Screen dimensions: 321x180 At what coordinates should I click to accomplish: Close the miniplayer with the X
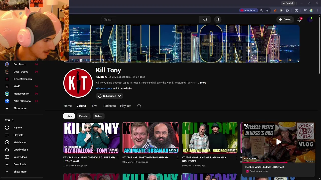[312, 125]
